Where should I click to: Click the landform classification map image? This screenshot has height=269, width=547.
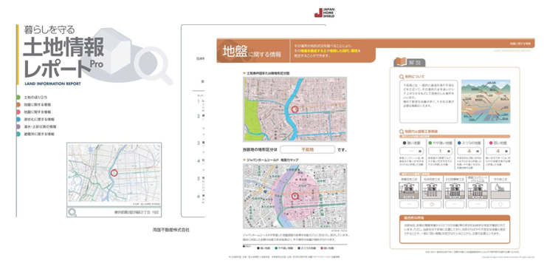[x=295, y=109]
